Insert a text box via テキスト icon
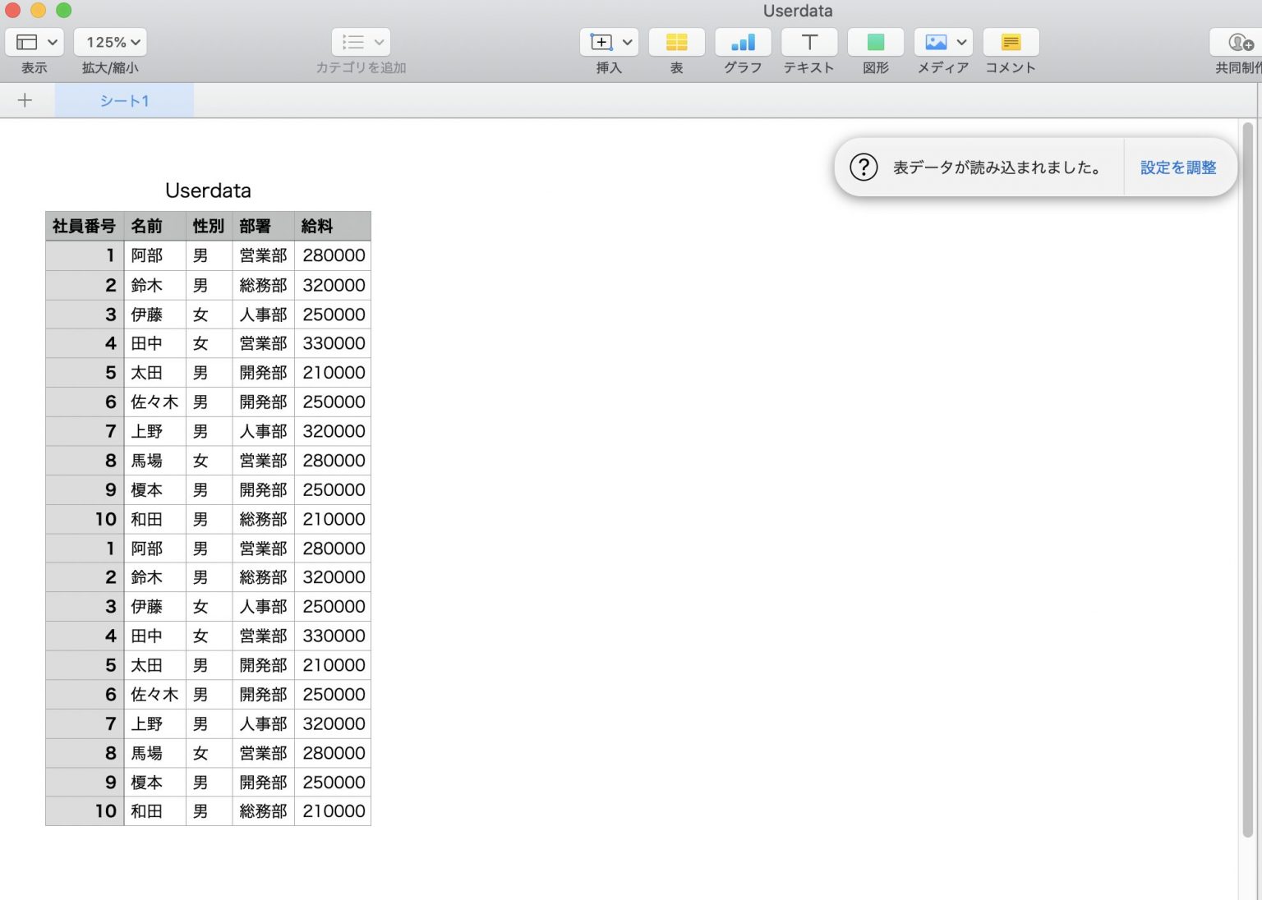The width and height of the screenshot is (1262, 900). (808, 42)
